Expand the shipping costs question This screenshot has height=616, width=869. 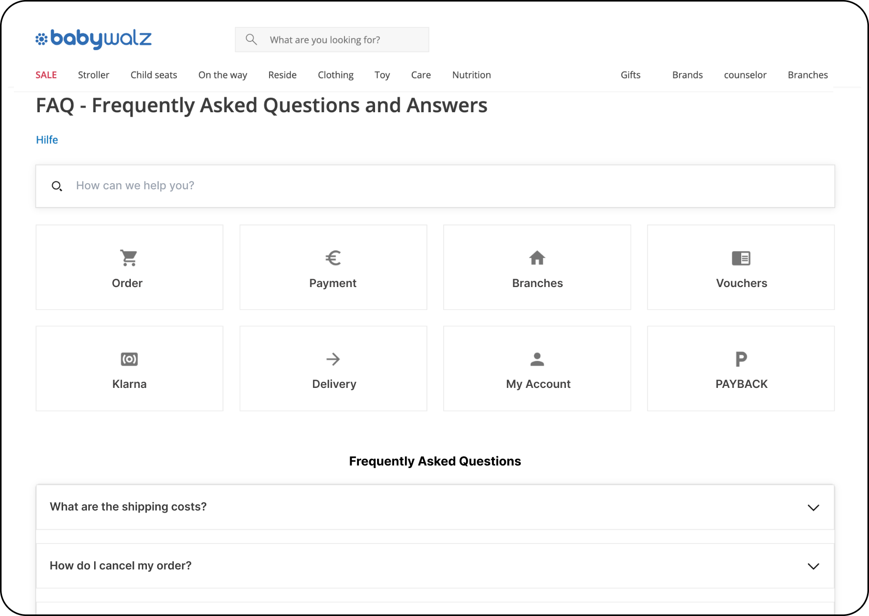(813, 507)
